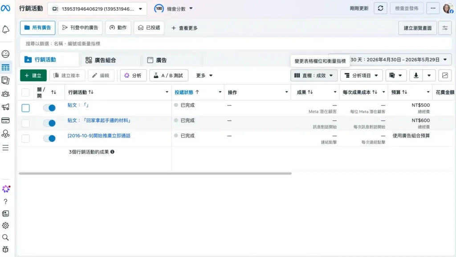Viewport: 456px width, 257px height.
Task: Click the 建立瀏覽畫面 button
Action: 418,28
